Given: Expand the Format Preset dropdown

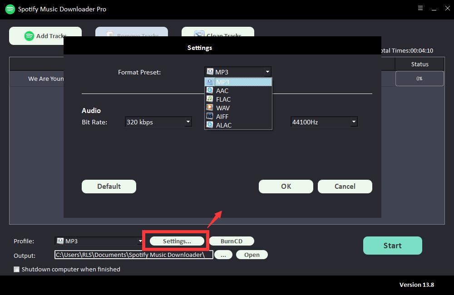Looking at the screenshot, I should tap(267, 72).
